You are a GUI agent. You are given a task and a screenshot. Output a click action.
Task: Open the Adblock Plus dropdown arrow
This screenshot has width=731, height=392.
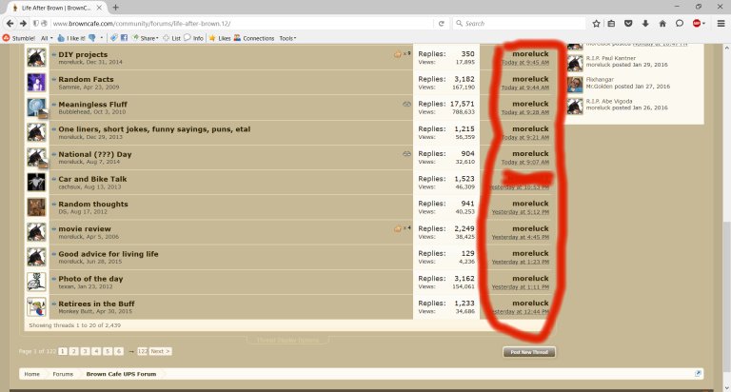704,23
